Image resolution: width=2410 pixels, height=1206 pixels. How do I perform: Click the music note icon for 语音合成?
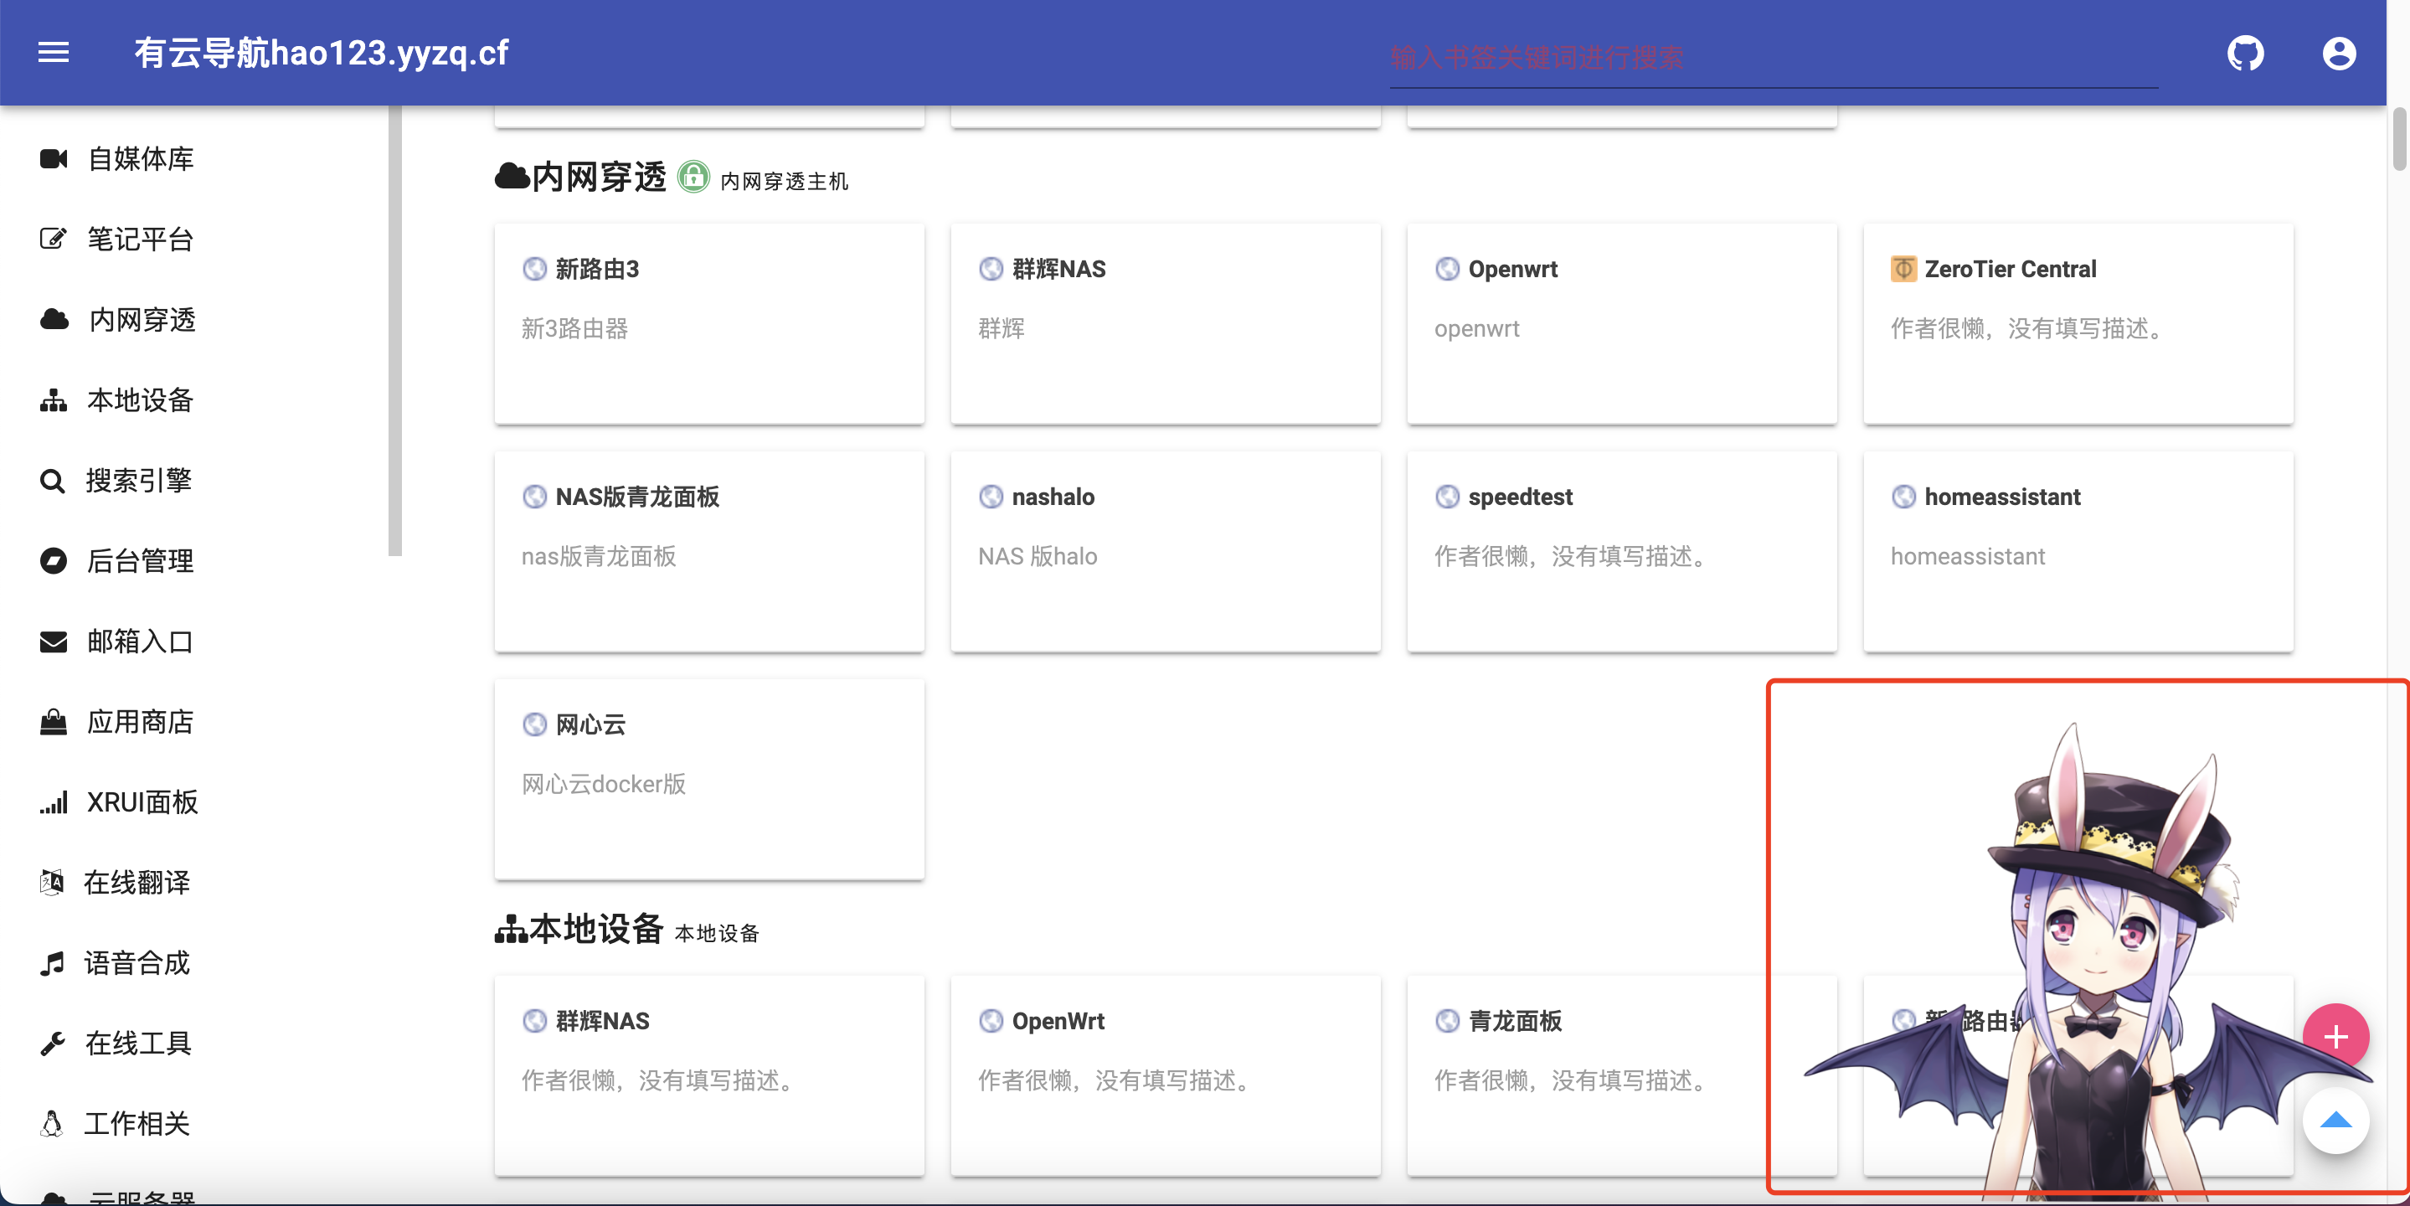coord(53,963)
